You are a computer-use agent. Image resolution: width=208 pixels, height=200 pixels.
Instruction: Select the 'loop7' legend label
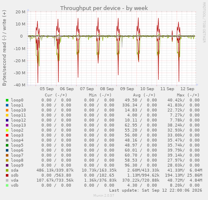[17, 155]
